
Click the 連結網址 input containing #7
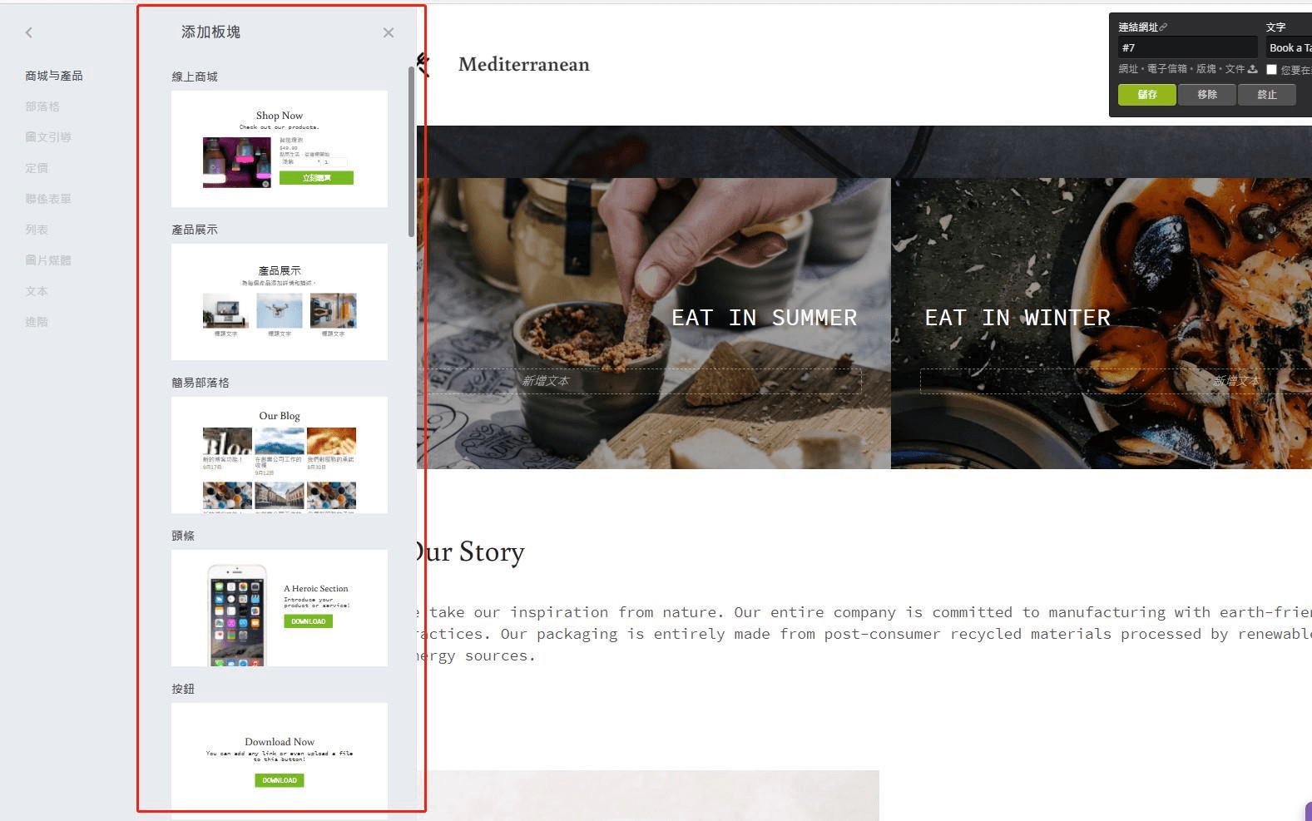click(1186, 48)
